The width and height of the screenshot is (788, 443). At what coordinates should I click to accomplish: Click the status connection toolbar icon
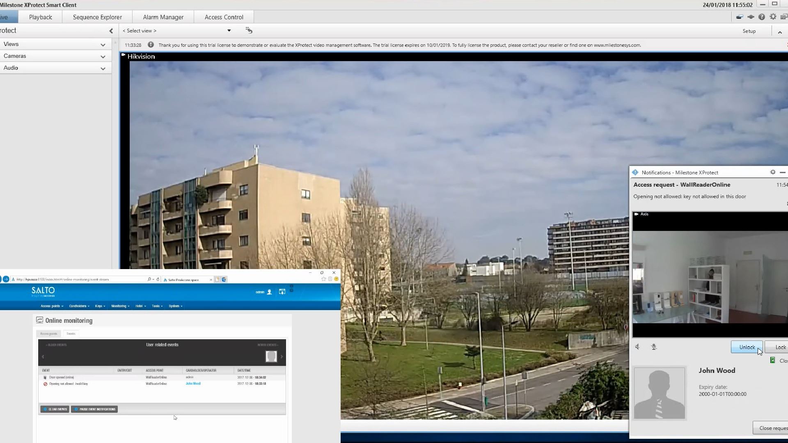[751, 17]
